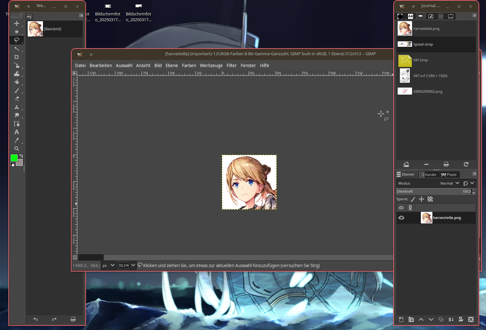Screen dimensions: 486x330
Task: Clear the entire document history
Action: 446,164
